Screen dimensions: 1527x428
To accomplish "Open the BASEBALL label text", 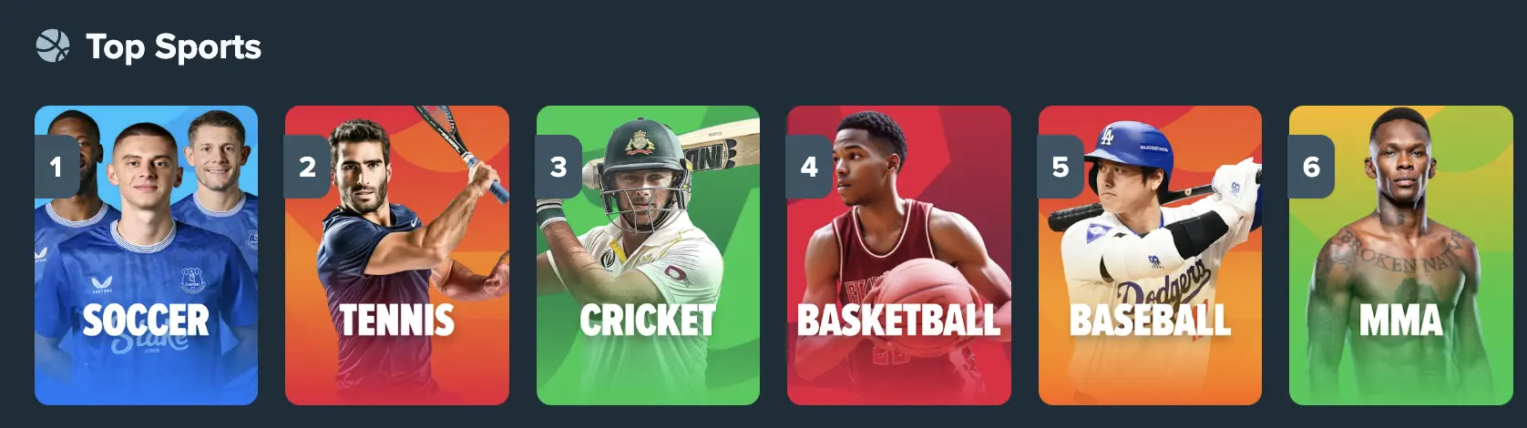I will (1150, 320).
